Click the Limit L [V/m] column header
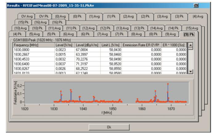Viewport: 215px width, 135px height. 111,45
